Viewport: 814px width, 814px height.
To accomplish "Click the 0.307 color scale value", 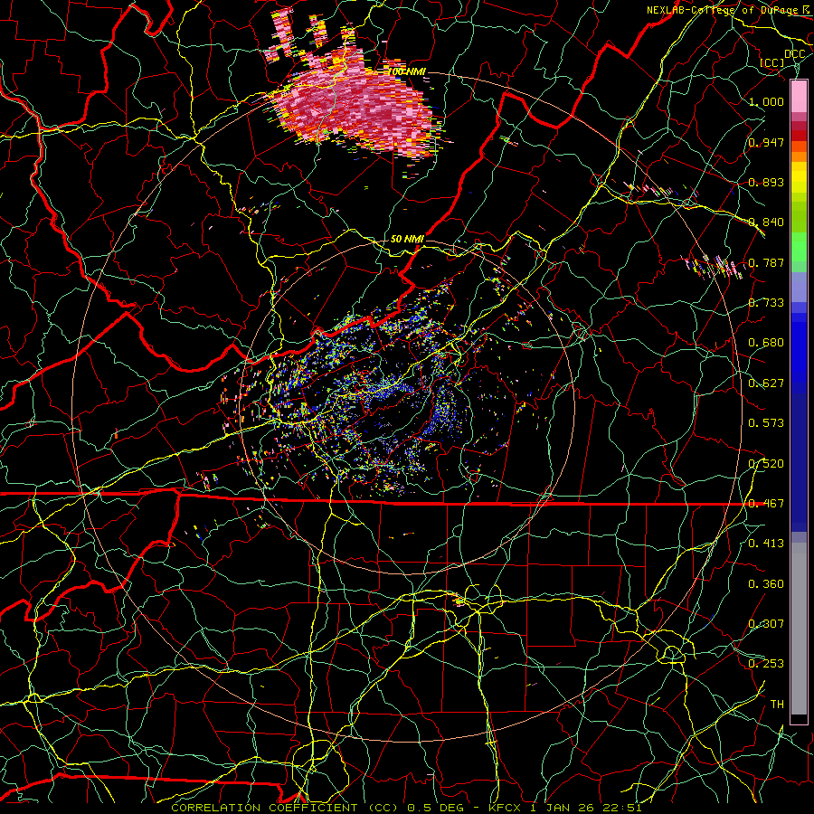I will coord(766,624).
